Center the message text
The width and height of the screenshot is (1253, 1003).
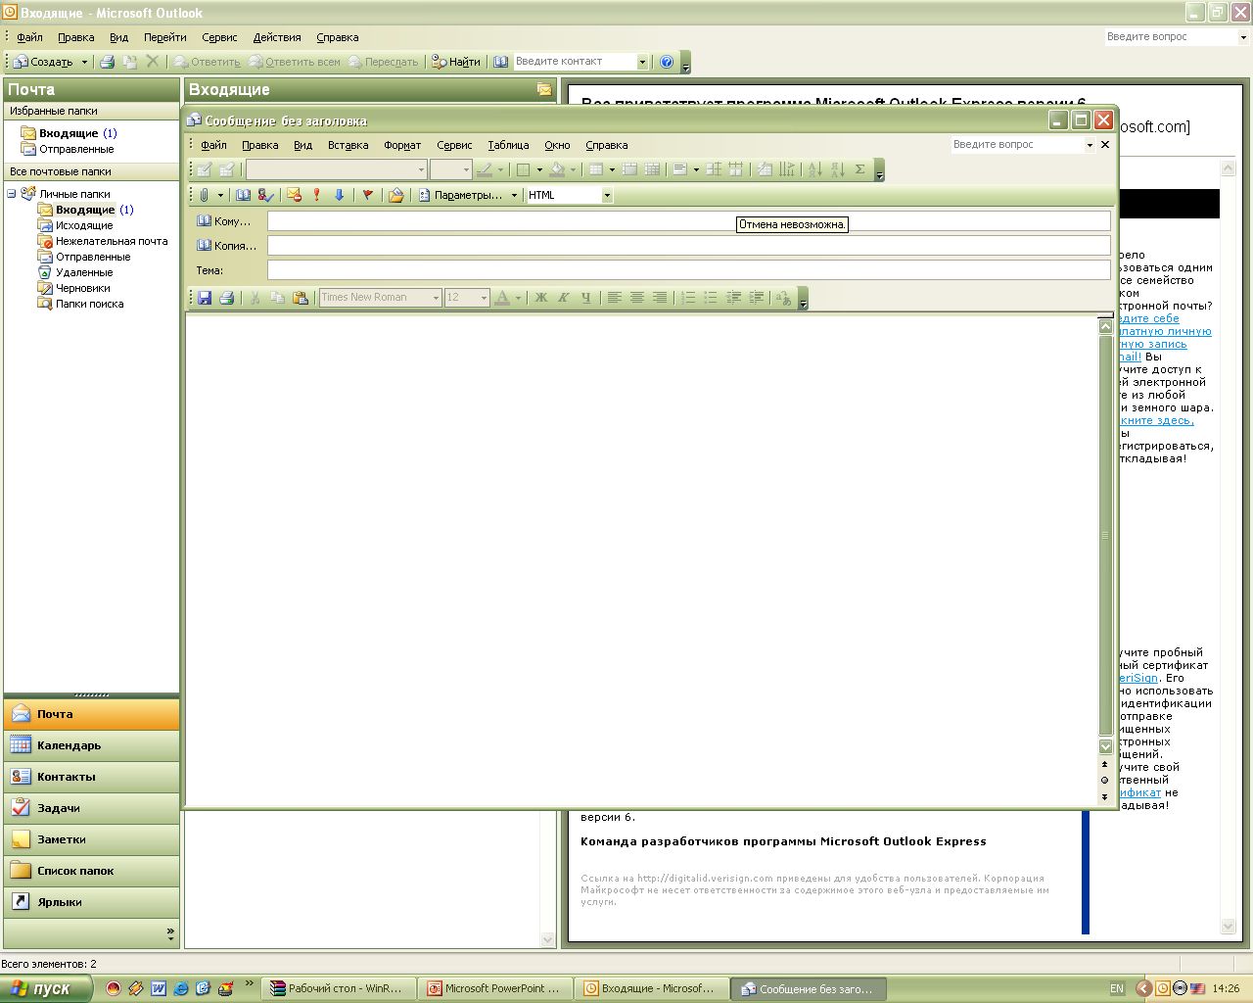click(x=636, y=298)
